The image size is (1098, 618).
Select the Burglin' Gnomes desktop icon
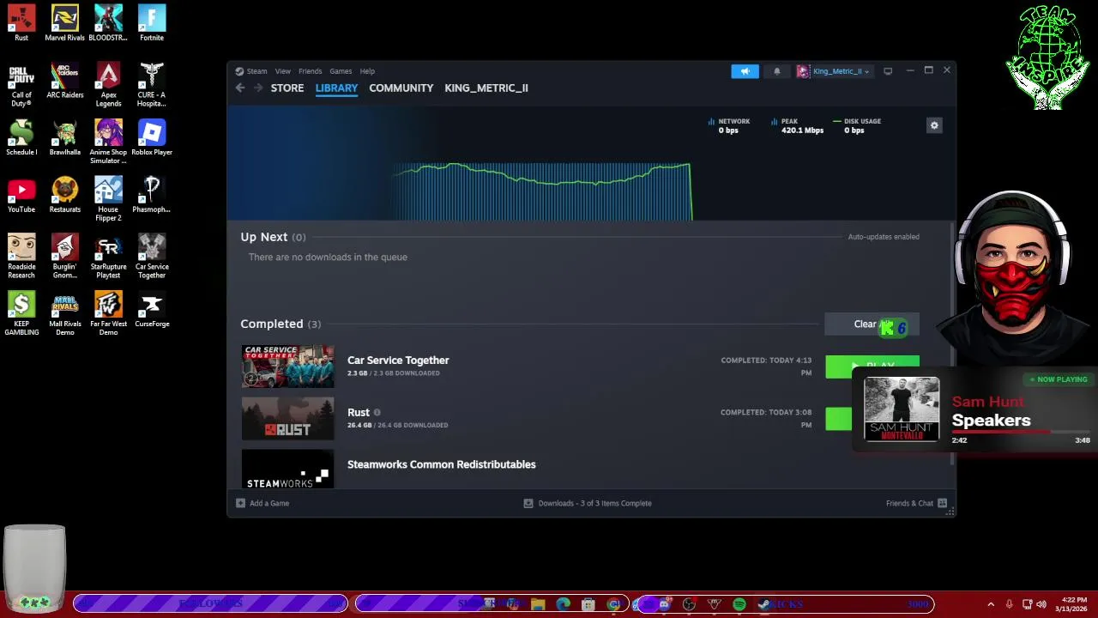(x=65, y=257)
